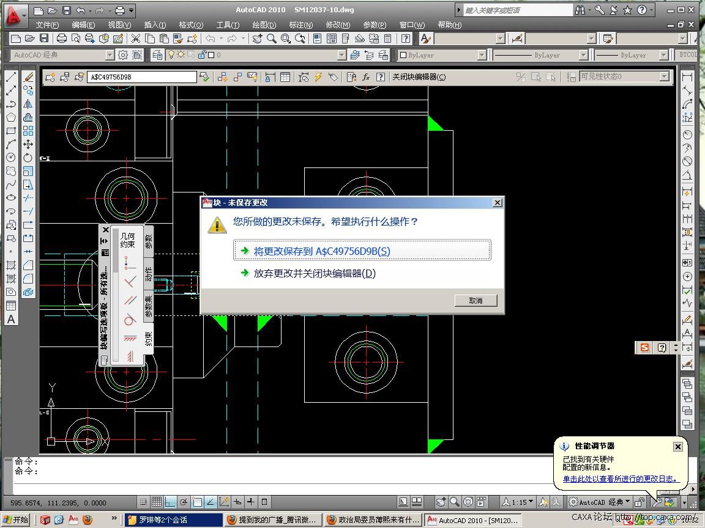Open Layer Properties Manager icon

(x=157, y=55)
